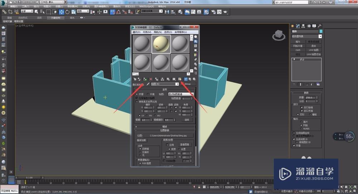
Task: Open map name dropdown in Material Editor
Action: pyautogui.click(x=177, y=84)
